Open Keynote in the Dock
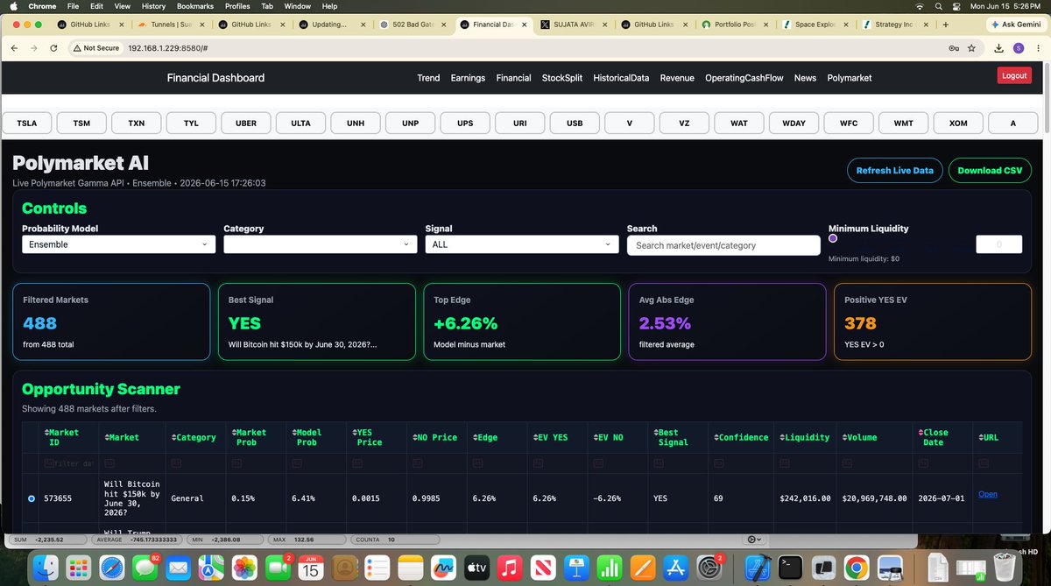 [575, 567]
